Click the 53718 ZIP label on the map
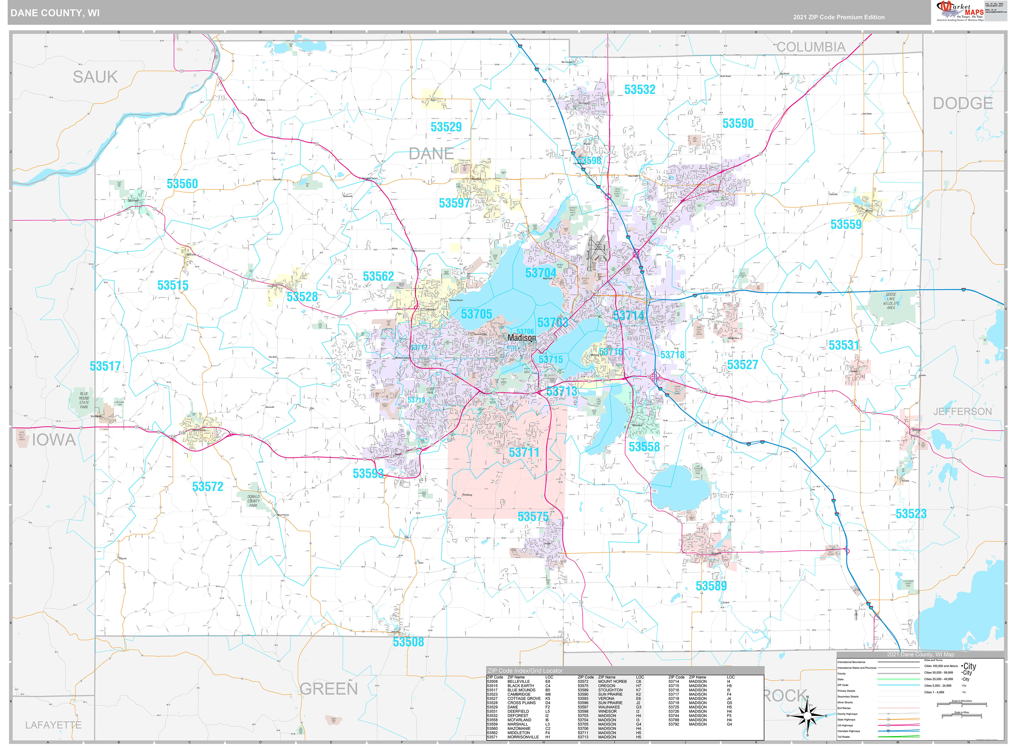This screenshot has height=745, width=1016. coord(672,355)
